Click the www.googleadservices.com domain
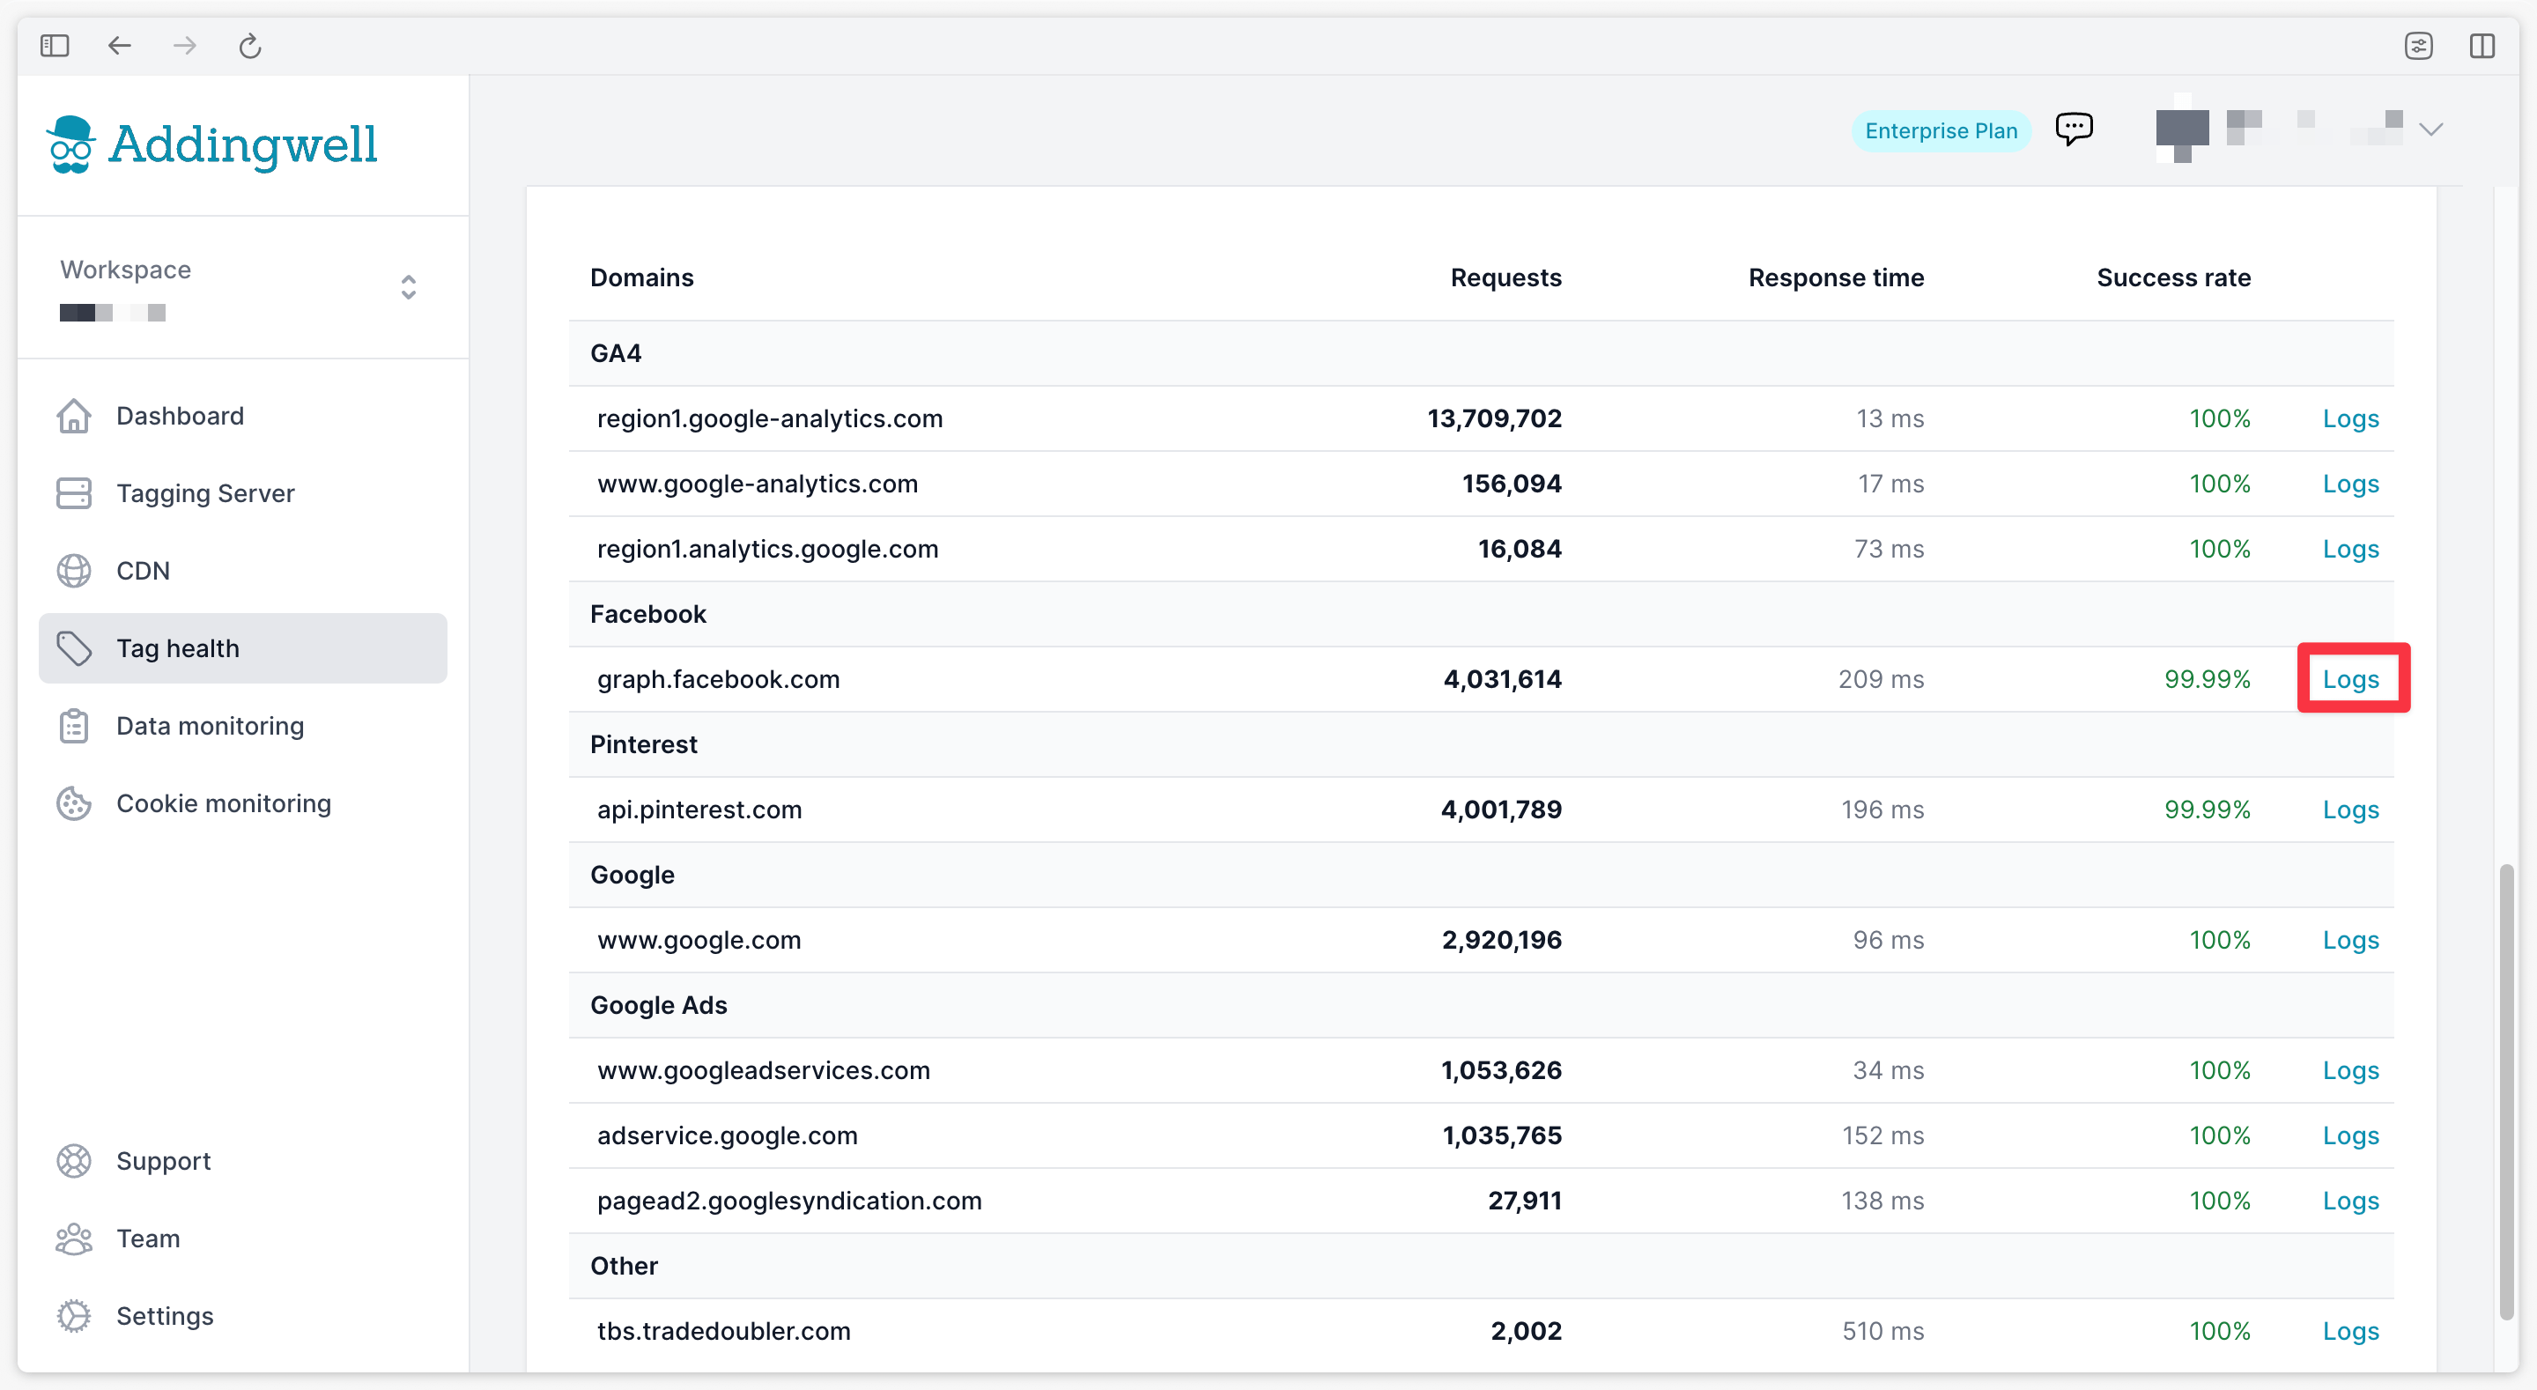The height and width of the screenshot is (1390, 2537). (x=763, y=1071)
